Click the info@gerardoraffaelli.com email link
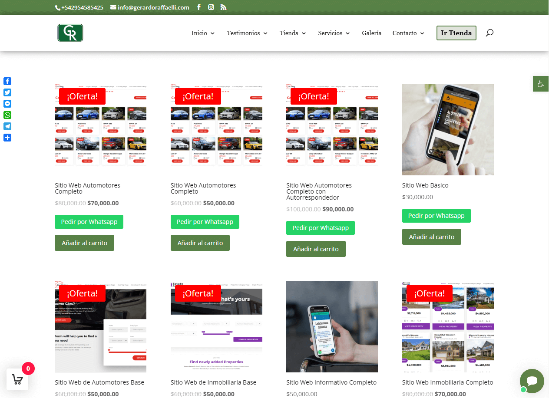The height and width of the screenshot is (398, 549). tap(150, 7)
